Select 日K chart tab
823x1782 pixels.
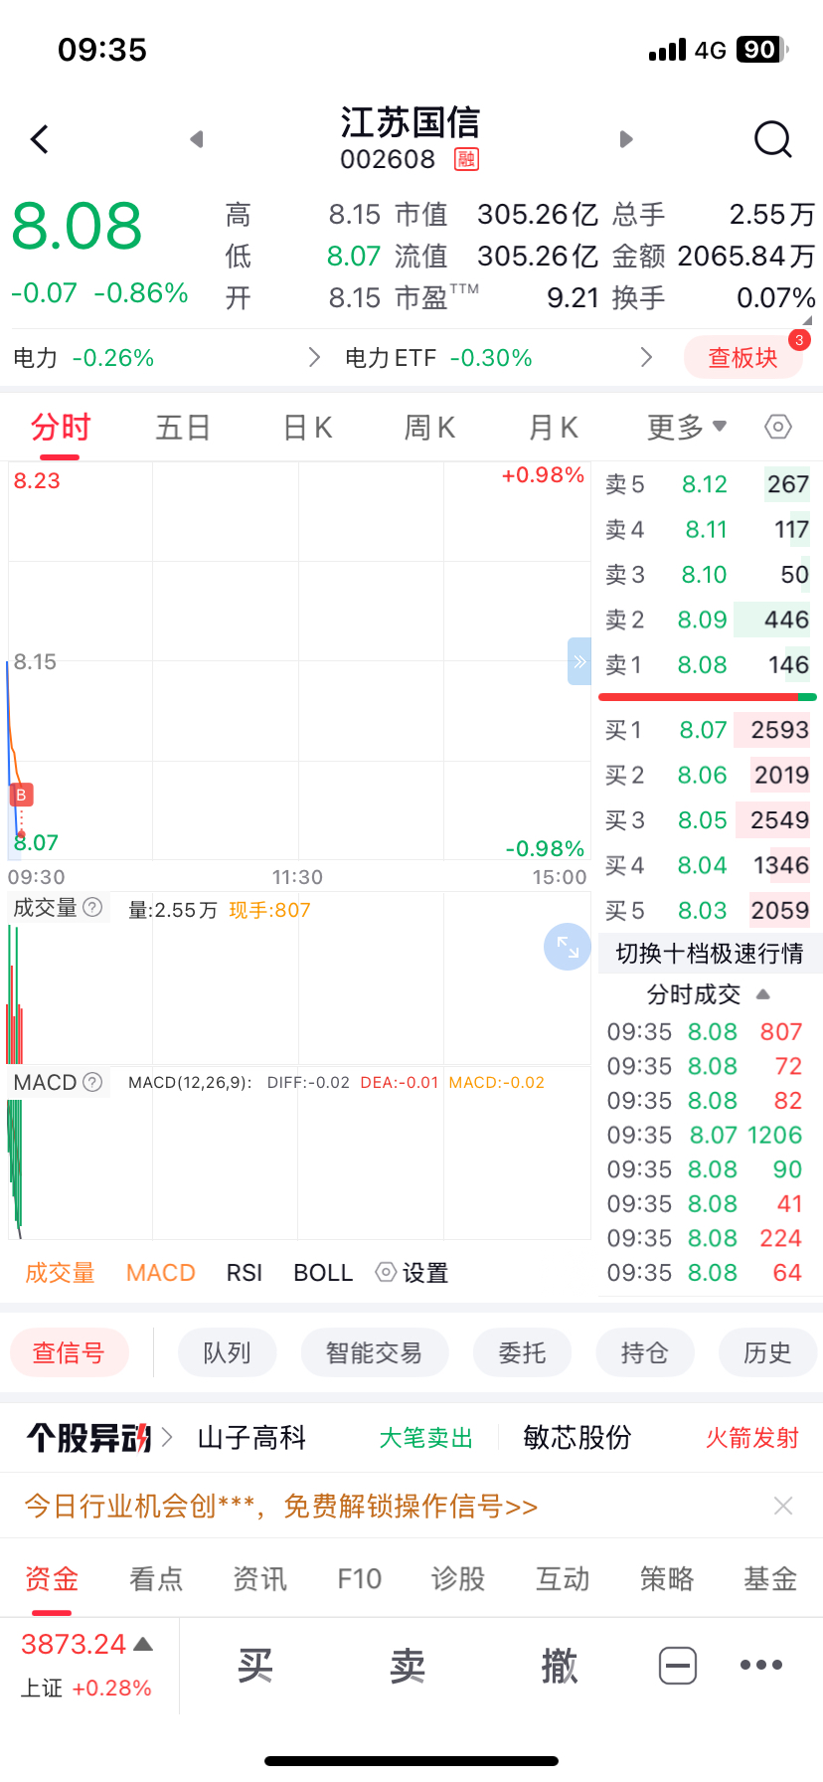307,428
